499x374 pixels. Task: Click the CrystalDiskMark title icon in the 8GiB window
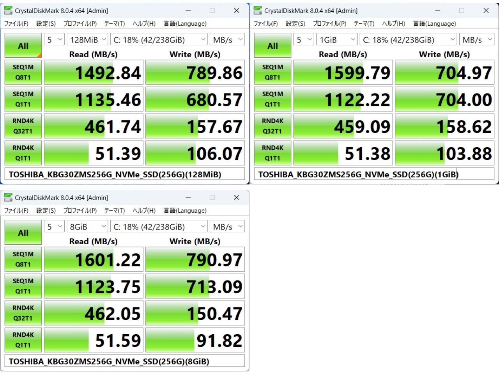point(8,198)
